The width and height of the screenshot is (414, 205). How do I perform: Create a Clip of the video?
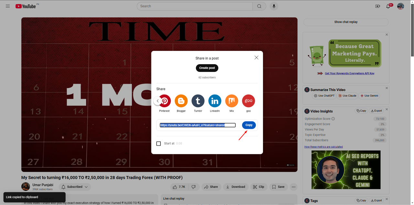pos(258,187)
